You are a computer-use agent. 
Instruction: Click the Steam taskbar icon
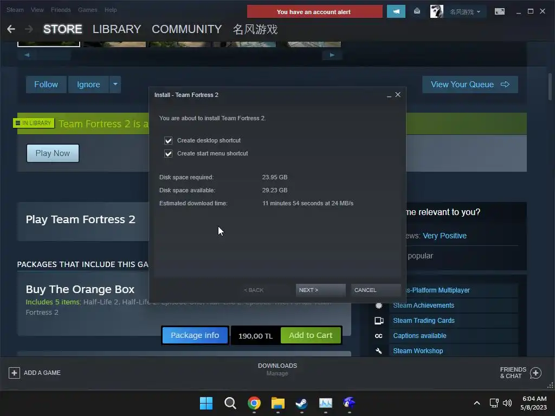click(301, 403)
